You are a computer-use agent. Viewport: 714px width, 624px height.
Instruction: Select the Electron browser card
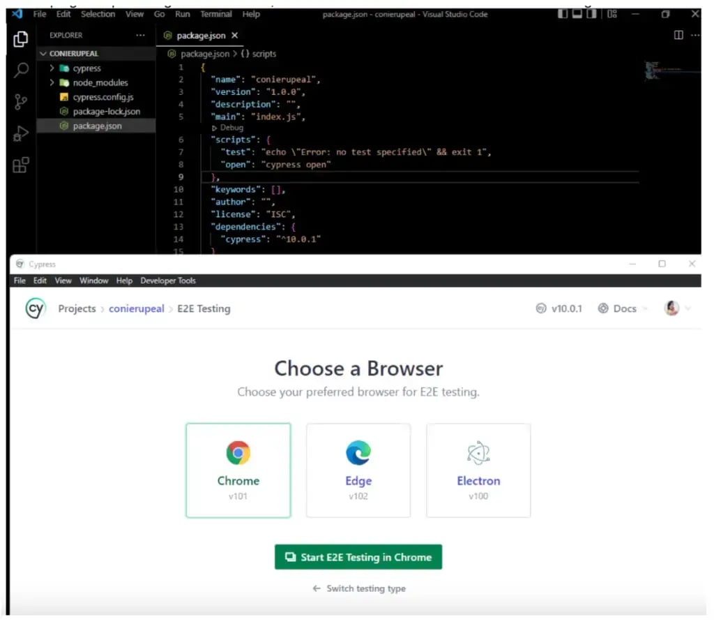coord(478,470)
